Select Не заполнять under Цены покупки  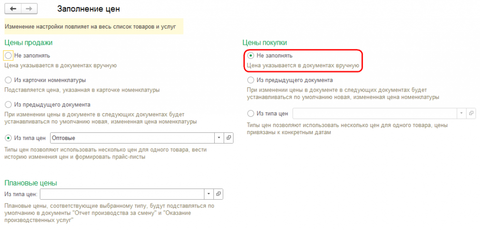point(251,56)
